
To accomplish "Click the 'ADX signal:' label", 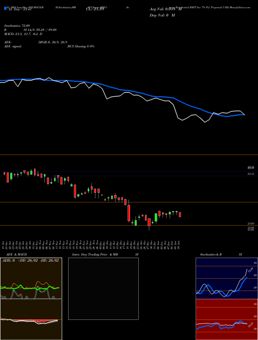I will click(13, 46).
